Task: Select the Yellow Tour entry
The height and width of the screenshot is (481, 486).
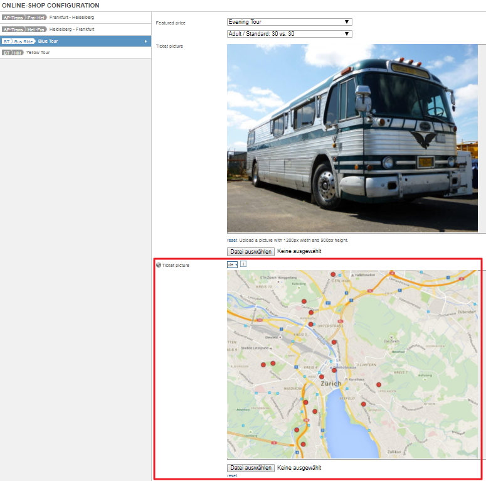Action: click(76, 53)
